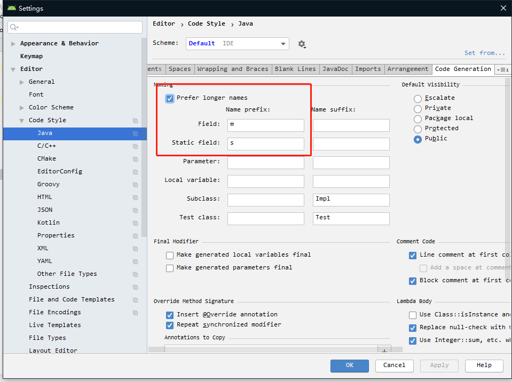Switch to the JavaDoc tab
The image size is (512, 382).
[335, 69]
